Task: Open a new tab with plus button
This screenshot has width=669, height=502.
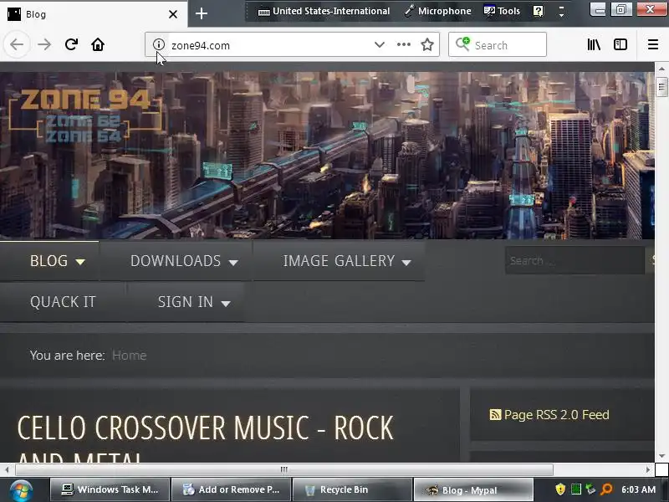Action: [x=202, y=13]
